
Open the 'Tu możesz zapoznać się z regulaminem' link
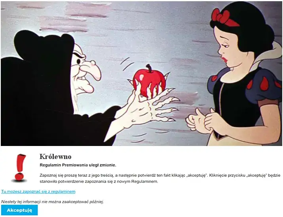[38, 191]
